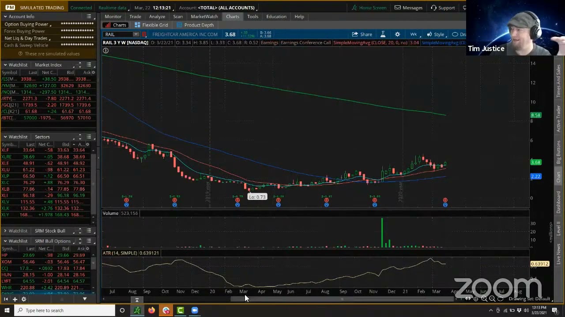Click the 3.68 last price label on axis

[535, 162]
